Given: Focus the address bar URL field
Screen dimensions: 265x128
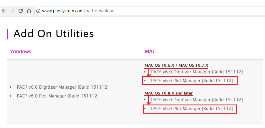Looking at the screenshot, I should pyautogui.click(x=118, y=11).
